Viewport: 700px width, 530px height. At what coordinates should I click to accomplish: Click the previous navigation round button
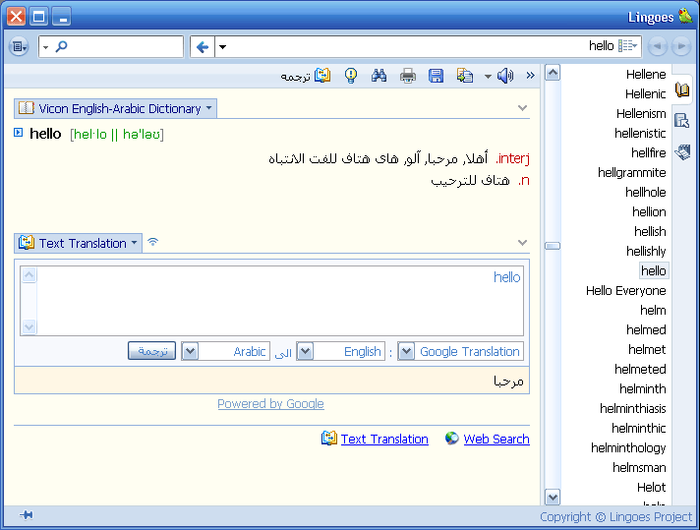658,46
